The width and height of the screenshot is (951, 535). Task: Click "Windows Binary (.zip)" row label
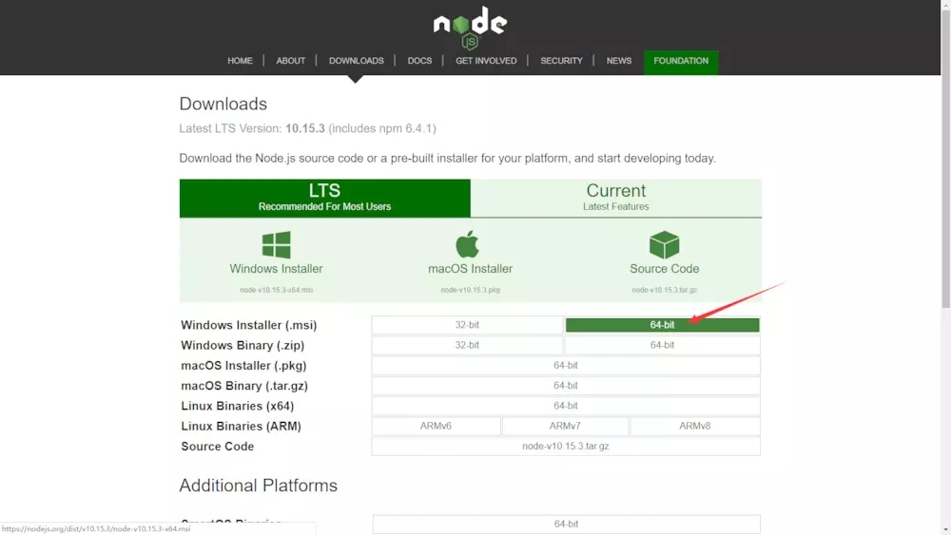point(243,345)
